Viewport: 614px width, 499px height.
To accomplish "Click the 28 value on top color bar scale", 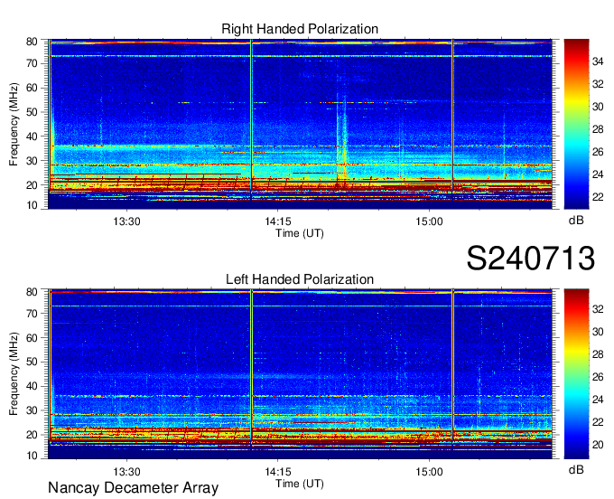I will coord(598,129).
